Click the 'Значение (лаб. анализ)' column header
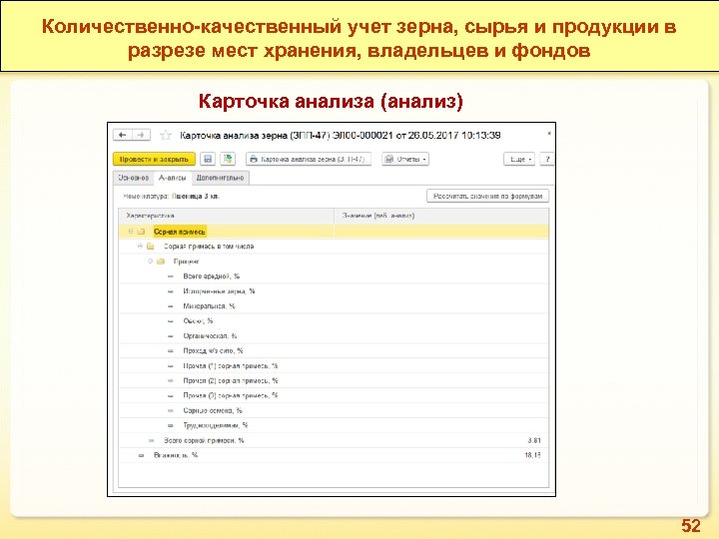 441,216
